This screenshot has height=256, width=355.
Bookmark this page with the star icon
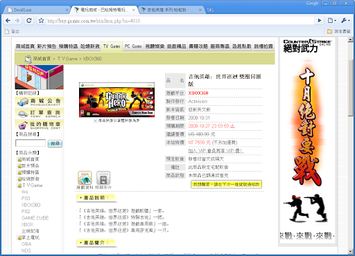[x=42, y=21]
